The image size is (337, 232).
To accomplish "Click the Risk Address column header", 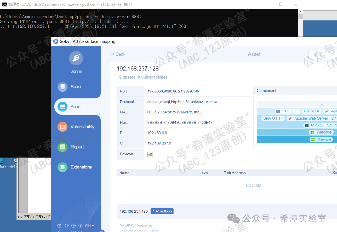I will (x=234, y=173).
